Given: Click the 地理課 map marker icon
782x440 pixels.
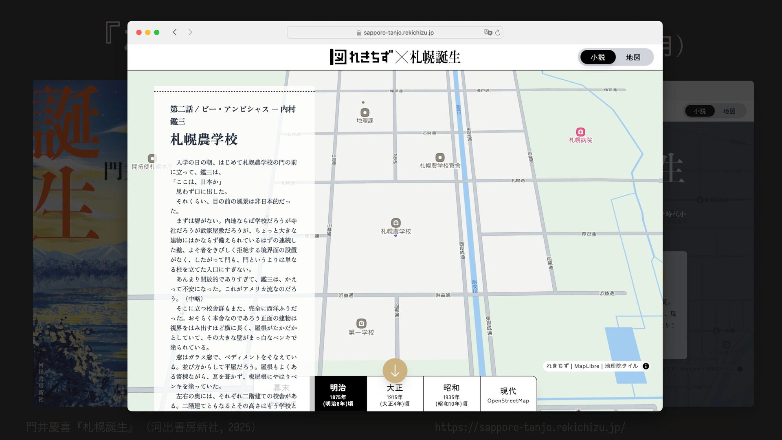Looking at the screenshot, I should coord(365,112).
